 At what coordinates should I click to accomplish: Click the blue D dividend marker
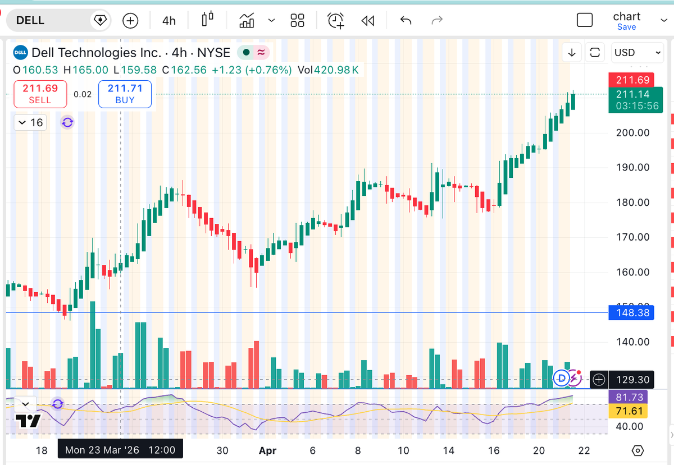coord(561,378)
